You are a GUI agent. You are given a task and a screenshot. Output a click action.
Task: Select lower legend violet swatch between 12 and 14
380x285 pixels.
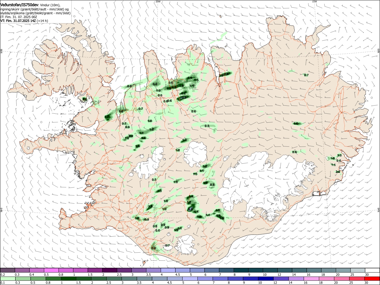pyautogui.click(x=281, y=279)
